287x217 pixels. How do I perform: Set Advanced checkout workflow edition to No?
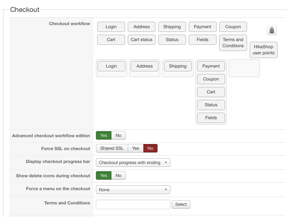pyautogui.click(x=118, y=135)
